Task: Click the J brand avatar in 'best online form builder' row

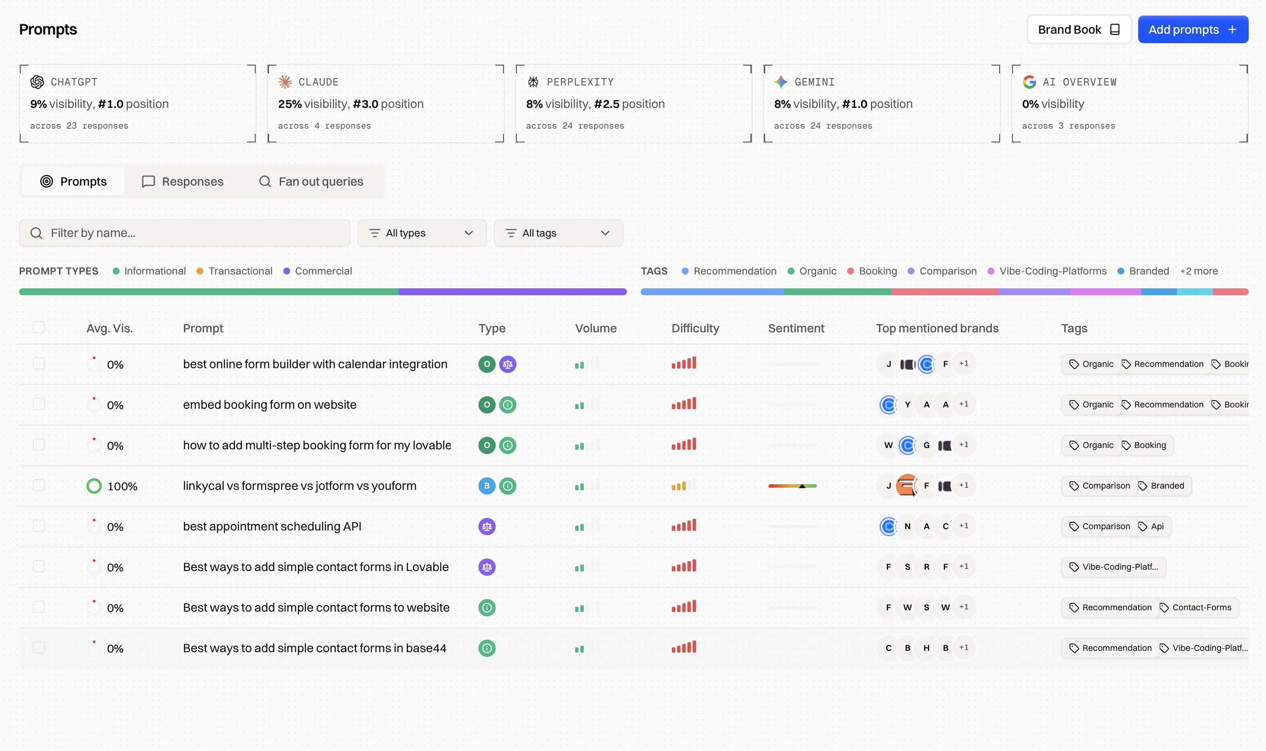Action: pos(888,364)
